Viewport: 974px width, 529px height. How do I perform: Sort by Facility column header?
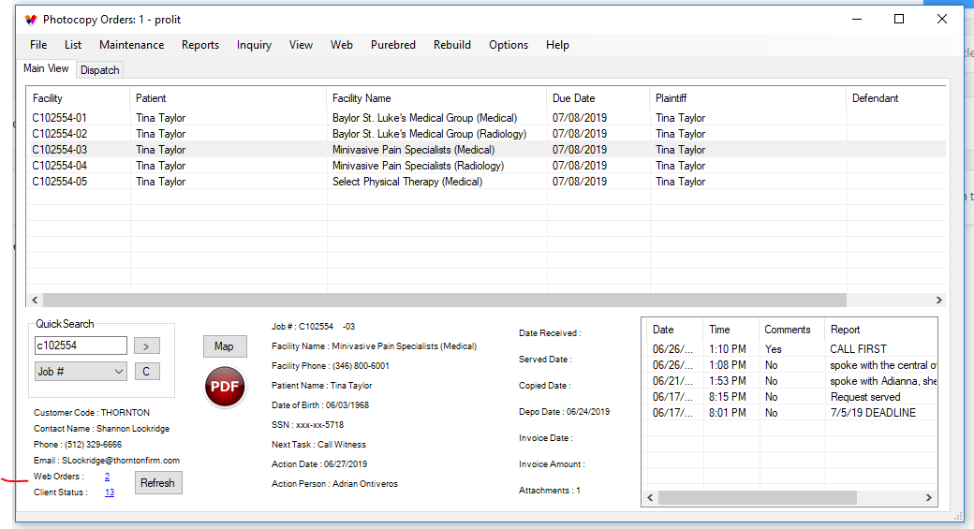(79, 98)
